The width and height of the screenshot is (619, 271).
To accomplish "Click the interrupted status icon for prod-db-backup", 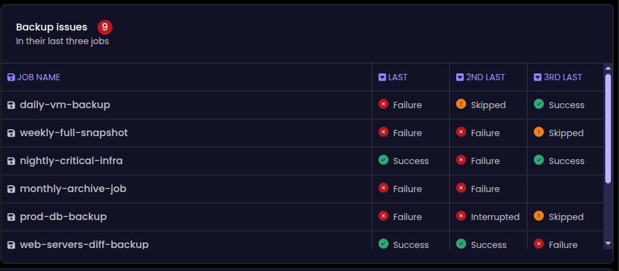I will (461, 216).
